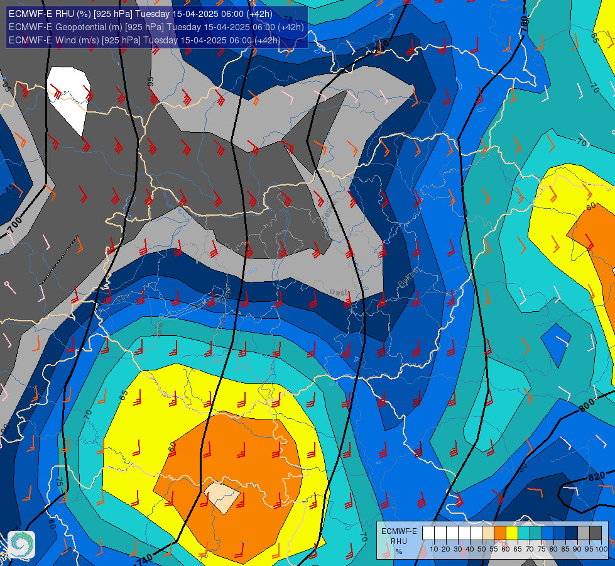Select the medium blue 80-85 legend swatch
The height and width of the screenshot is (566, 615).
coord(560,533)
